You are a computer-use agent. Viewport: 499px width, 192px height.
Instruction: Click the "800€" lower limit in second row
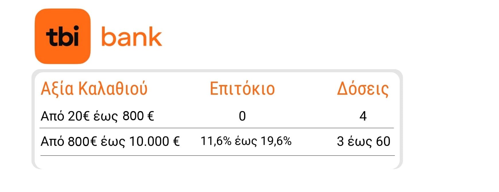[x=82, y=141]
